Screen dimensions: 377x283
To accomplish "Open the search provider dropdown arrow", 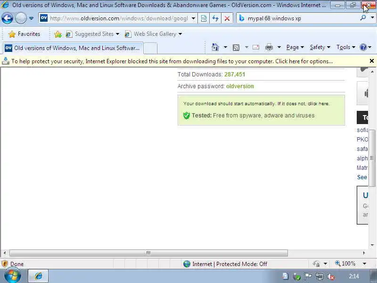I will pos(372,18).
